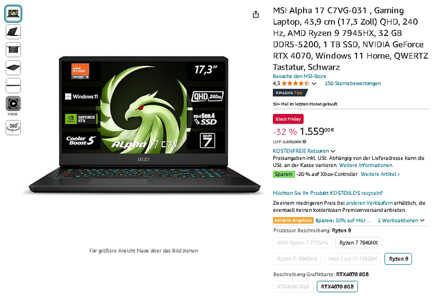The height and width of the screenshot is (296, 436).
Task: Open the 360 degree view icon
Action: (13, 128)
